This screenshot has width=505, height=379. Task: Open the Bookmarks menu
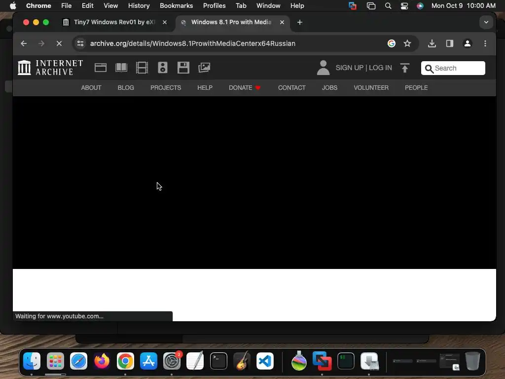(x=176, y=5)
